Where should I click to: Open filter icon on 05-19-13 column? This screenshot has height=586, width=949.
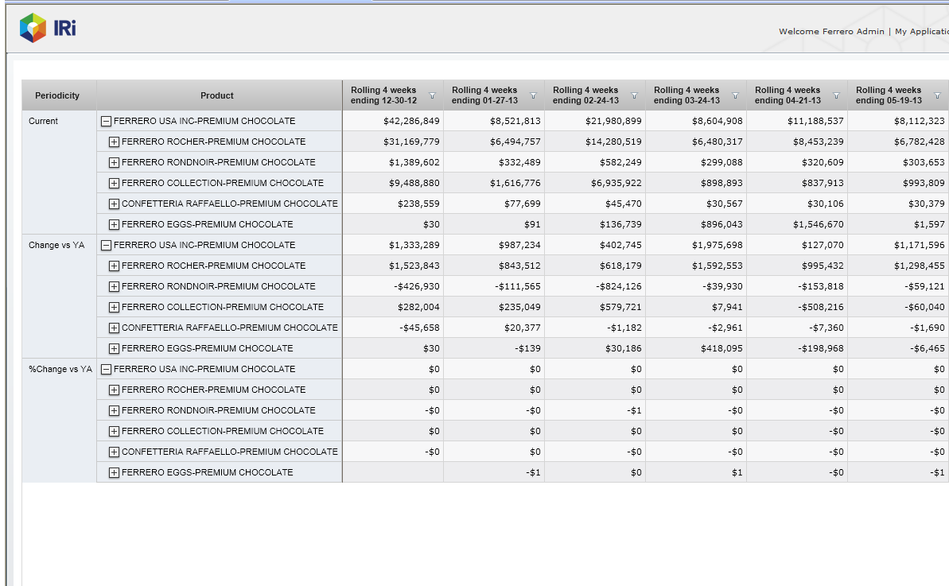point(937,95)
